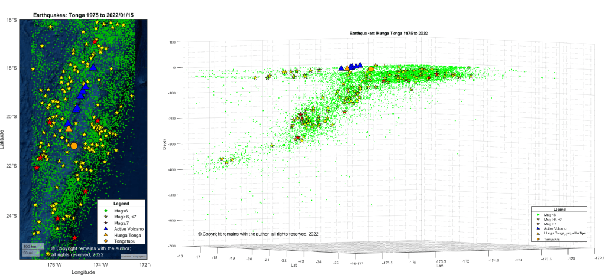
Task: Click the copyright notice in the 3D plot
Action: (x=259, y=234)
